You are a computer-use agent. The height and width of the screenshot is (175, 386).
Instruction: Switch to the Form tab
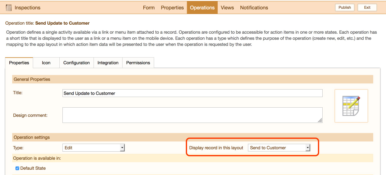(149, 7)
